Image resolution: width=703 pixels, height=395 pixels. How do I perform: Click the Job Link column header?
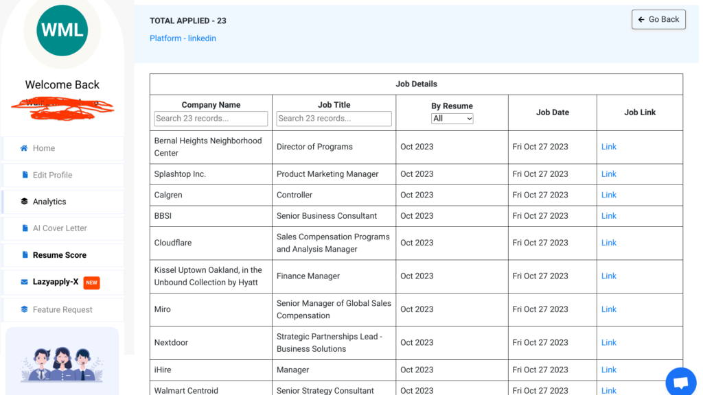click(640, 112)
